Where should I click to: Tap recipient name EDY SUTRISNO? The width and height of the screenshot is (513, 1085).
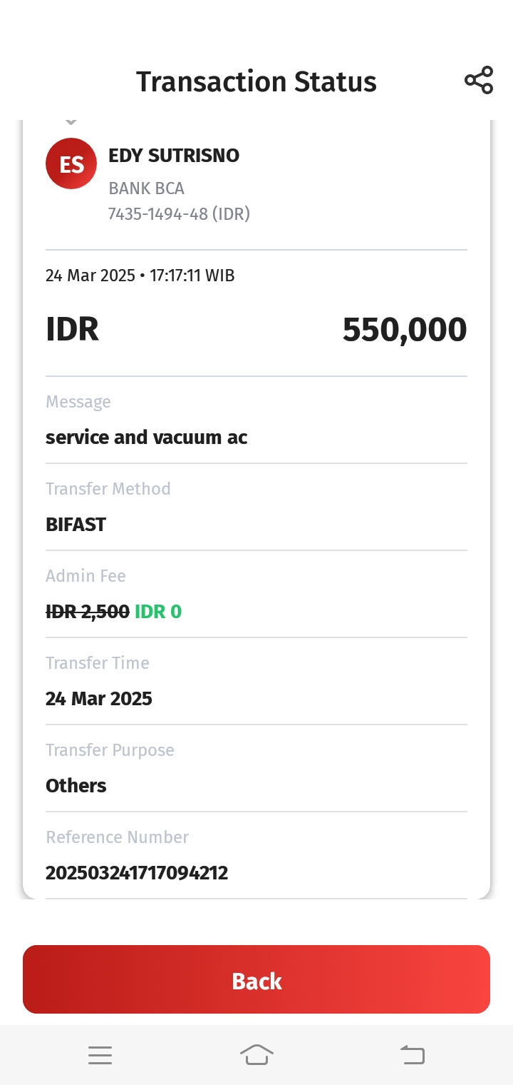tap(174, 156)
